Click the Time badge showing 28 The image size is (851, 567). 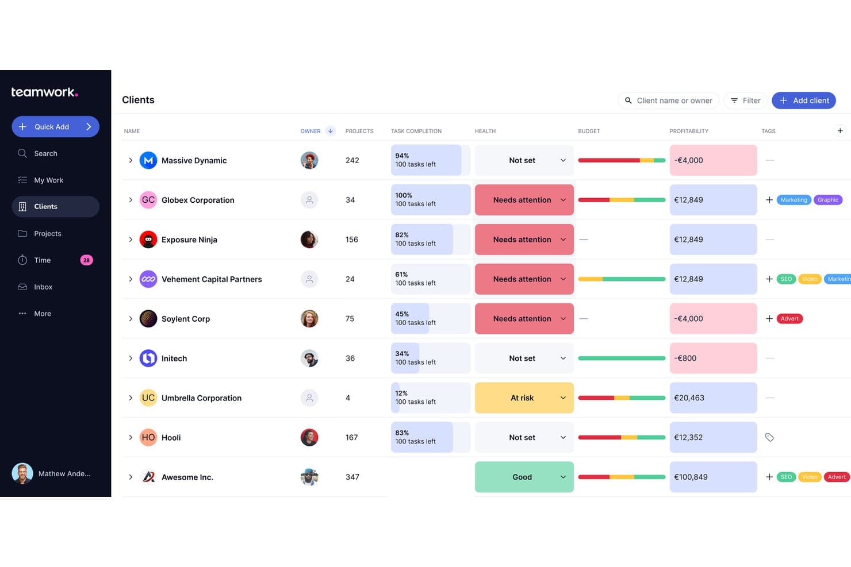pyautogui.click(x=86, y=260)
